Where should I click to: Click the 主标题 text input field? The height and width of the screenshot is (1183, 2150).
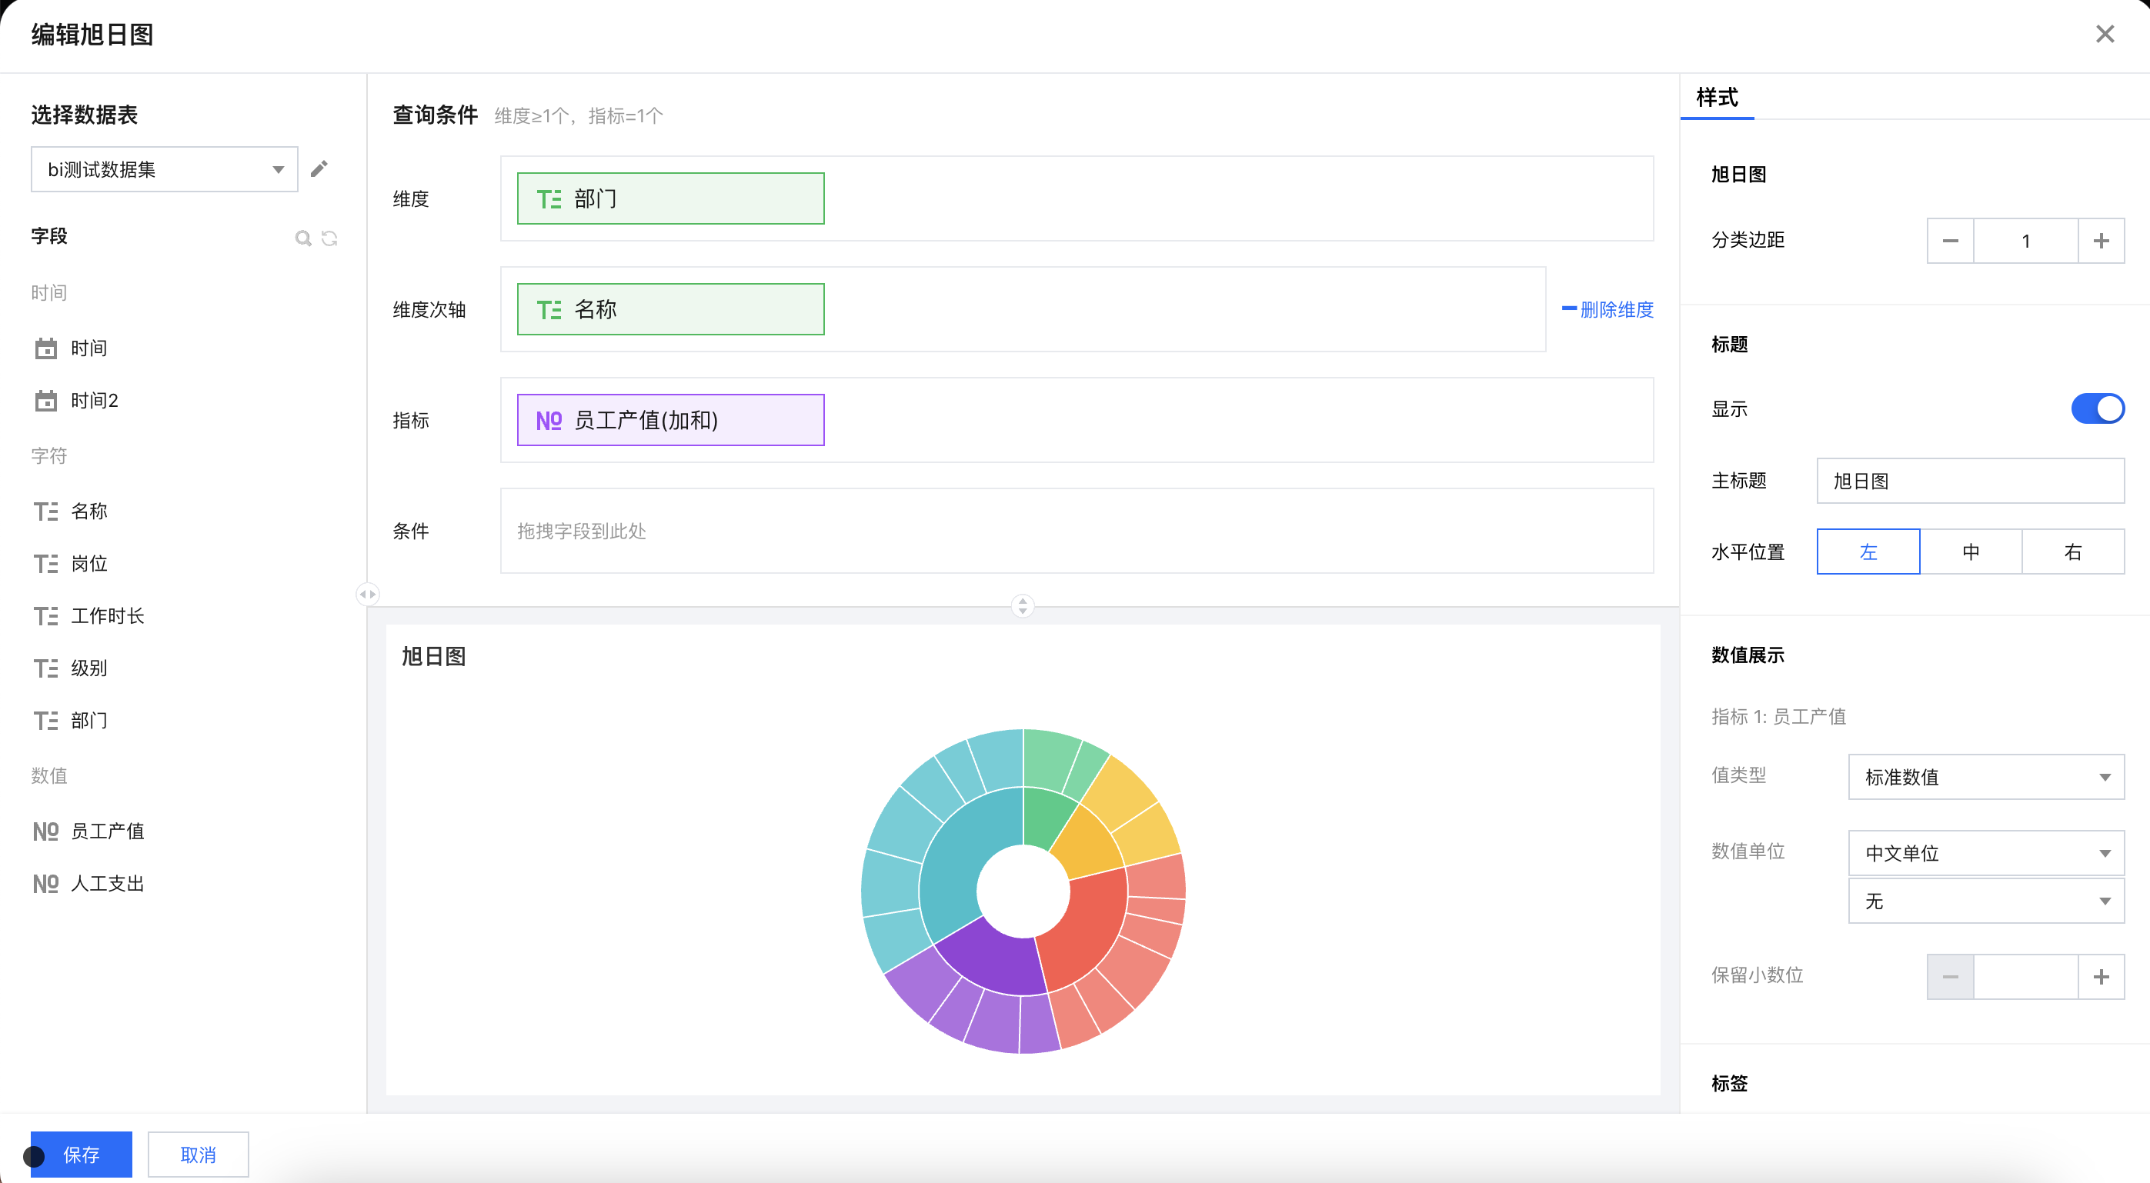pyautogui.click(x=1970, y=481)
